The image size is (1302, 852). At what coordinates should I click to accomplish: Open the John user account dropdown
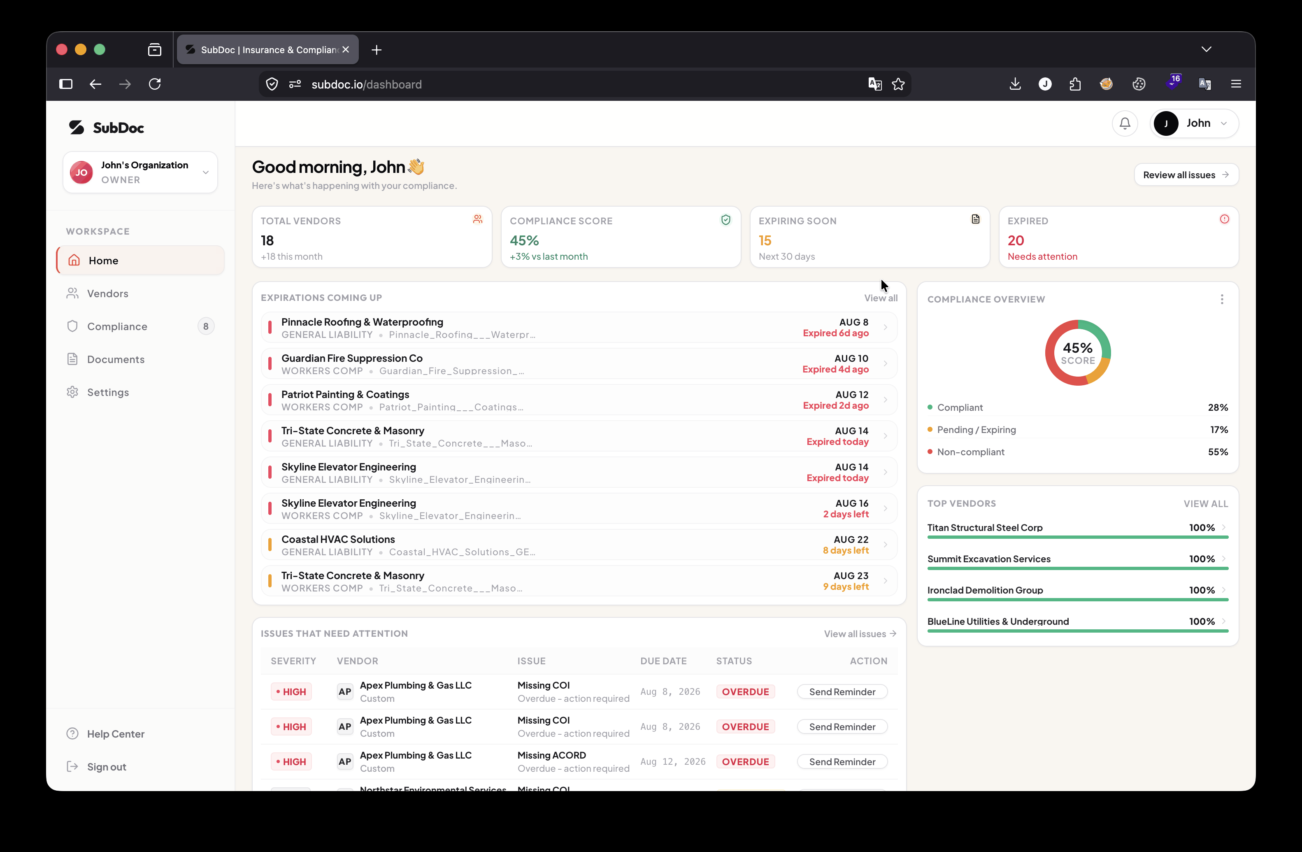(x=1194, y=123)
